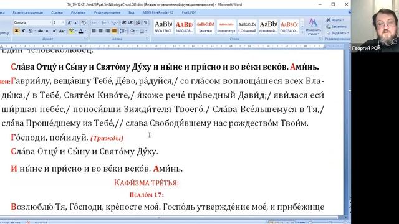Open Foxit PDF tab
Image resolution: width=399 pixels, height=224 pixels.
point(188,12)
